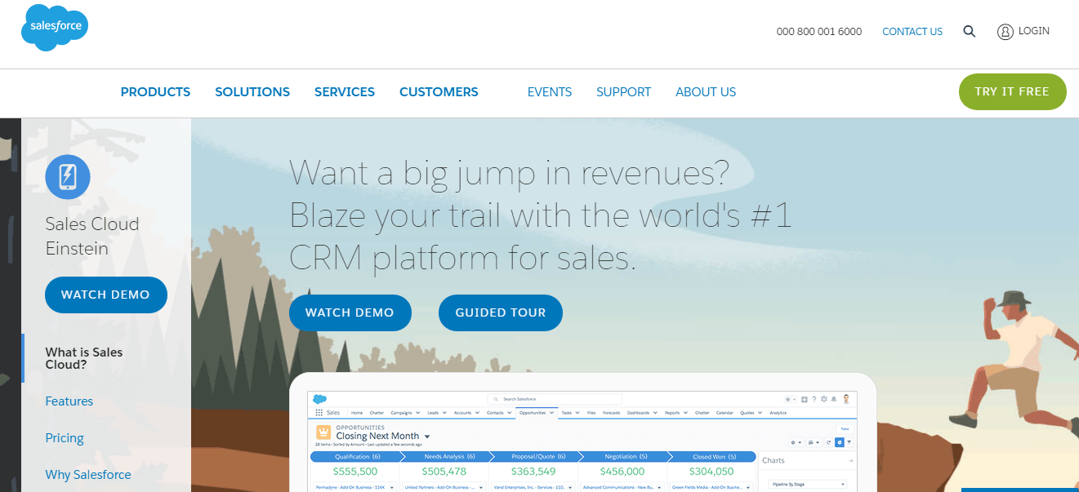Click the Opportunities crown icon in the preview
Image resolution: width=1079 pixels, height=492 pixels.
(x=323, y=432)
